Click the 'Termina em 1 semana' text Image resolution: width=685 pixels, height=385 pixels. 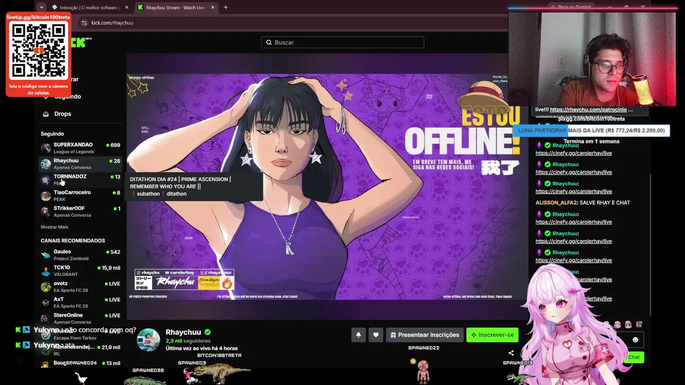[x=591, y=141]
